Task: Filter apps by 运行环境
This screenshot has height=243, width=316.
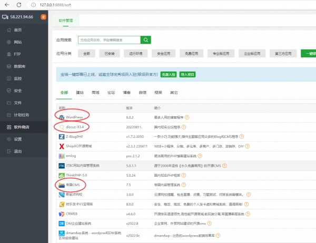Action: pyautogui.click(x=136, y=54)
